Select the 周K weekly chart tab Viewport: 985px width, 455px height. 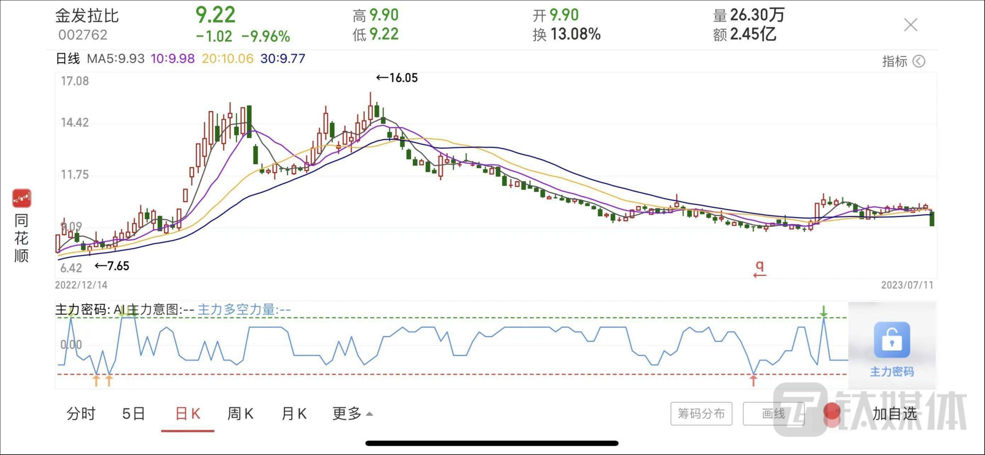pos(240,413)
